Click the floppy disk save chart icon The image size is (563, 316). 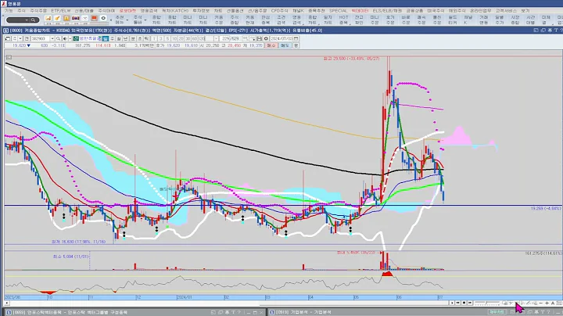[x=260, y=38]
